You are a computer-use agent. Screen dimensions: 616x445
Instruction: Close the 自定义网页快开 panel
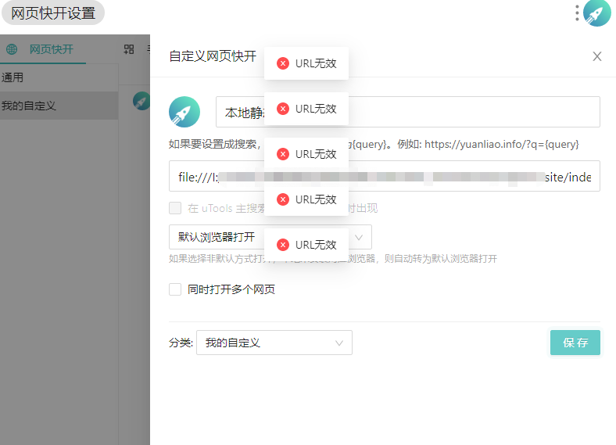click(596, 56)
